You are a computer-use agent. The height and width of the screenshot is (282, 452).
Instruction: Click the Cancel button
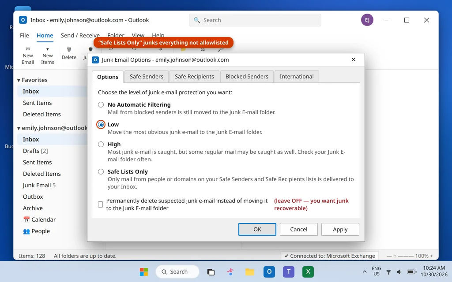[x=299, y=229]
